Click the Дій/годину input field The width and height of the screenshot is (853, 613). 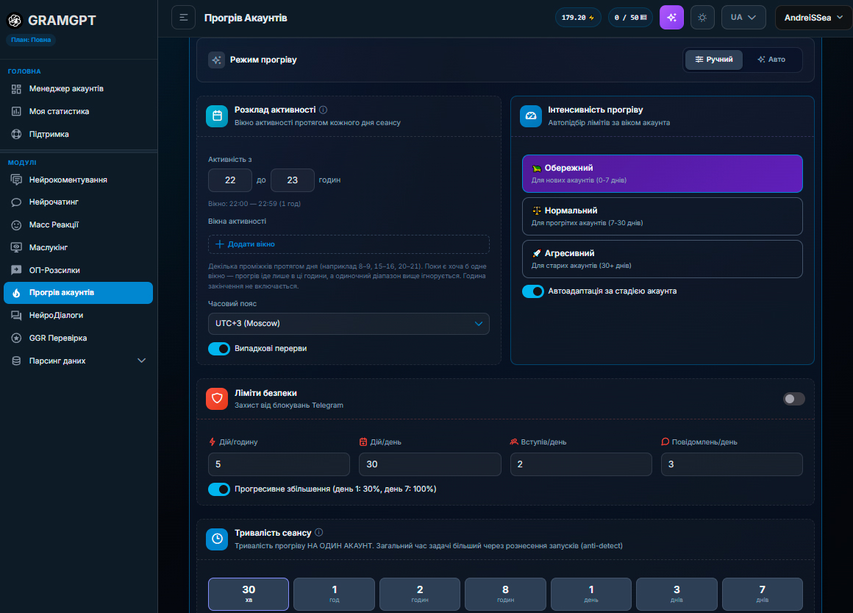279,464
